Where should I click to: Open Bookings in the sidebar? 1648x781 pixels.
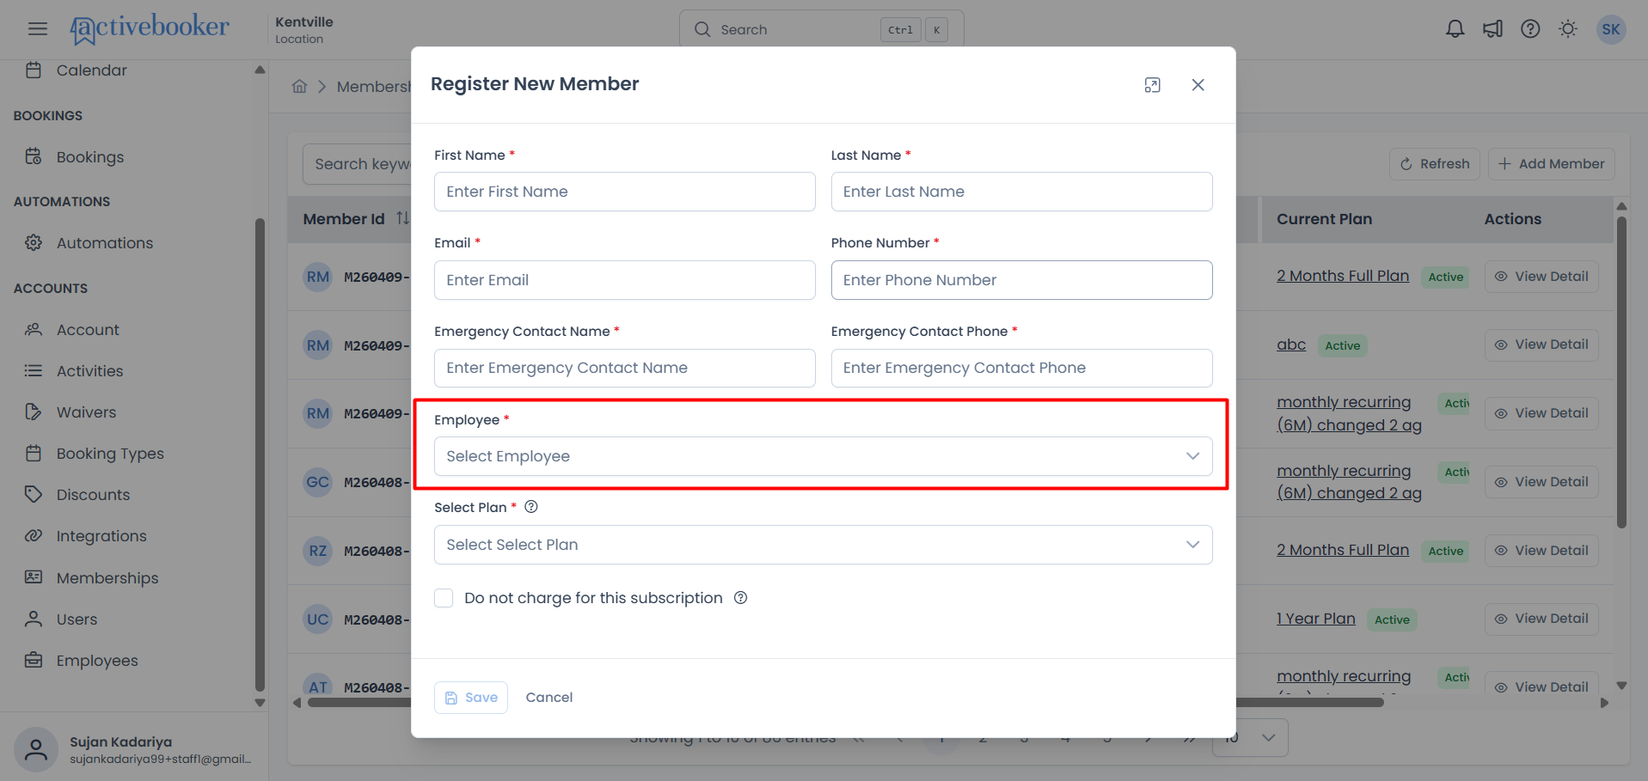pyautogui.click(x=90, y=157)
